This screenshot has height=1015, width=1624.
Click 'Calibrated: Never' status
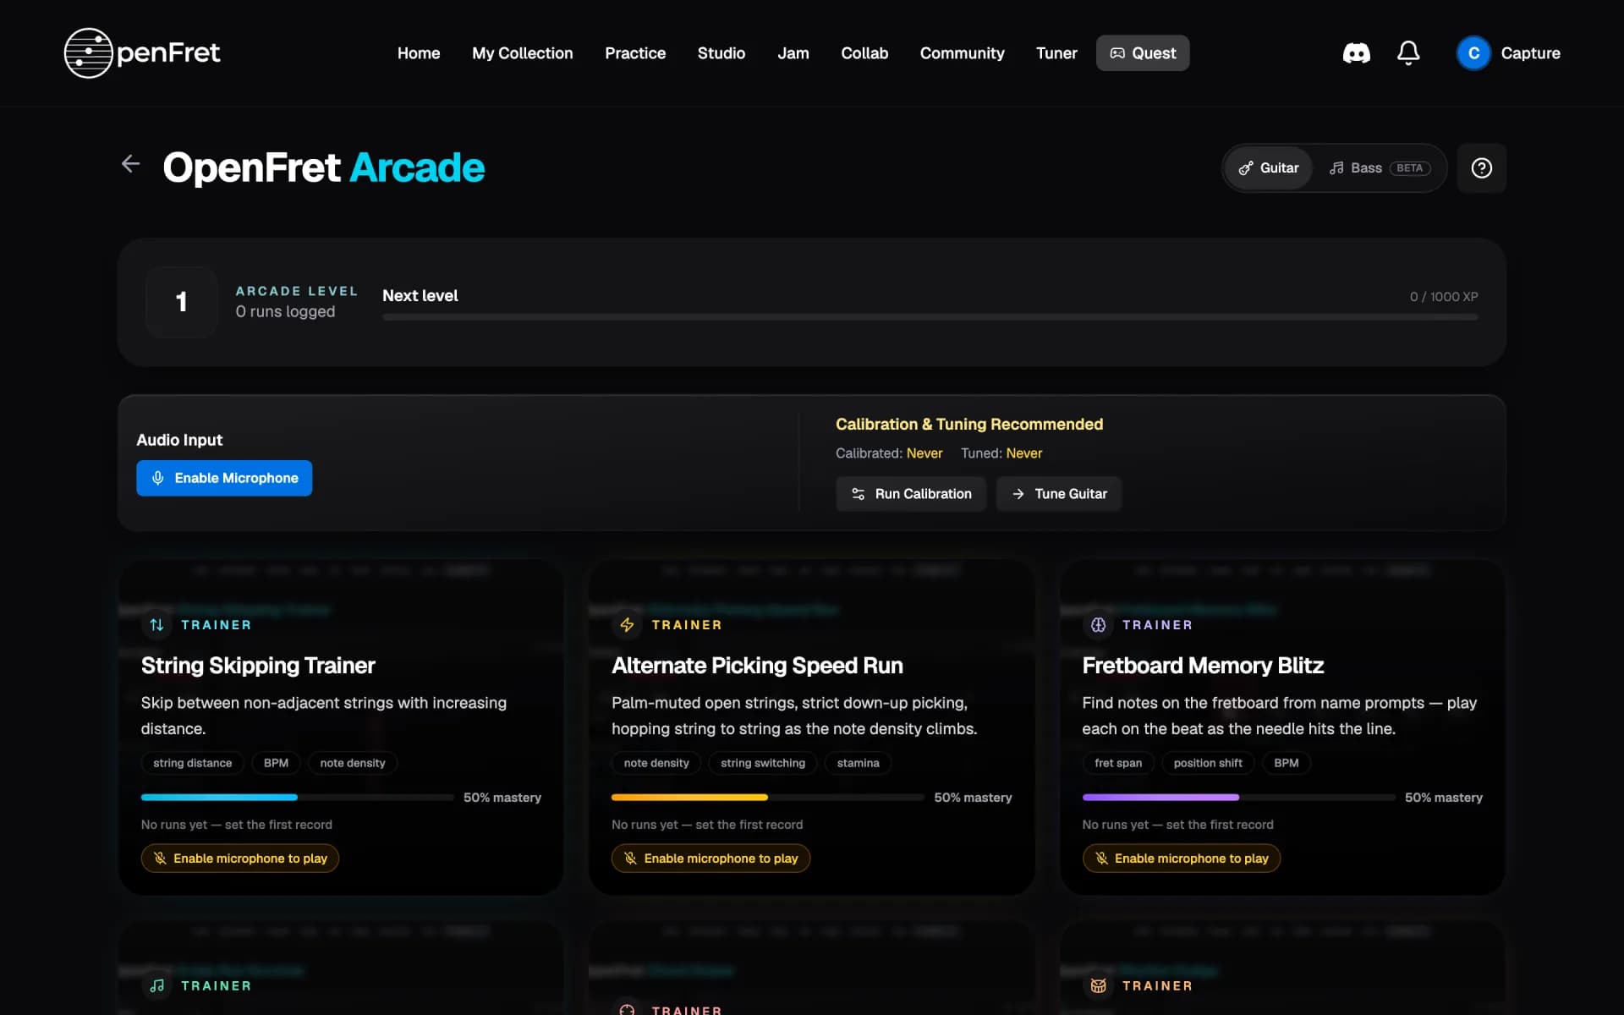pyautogui.click(x=889, y=453)
